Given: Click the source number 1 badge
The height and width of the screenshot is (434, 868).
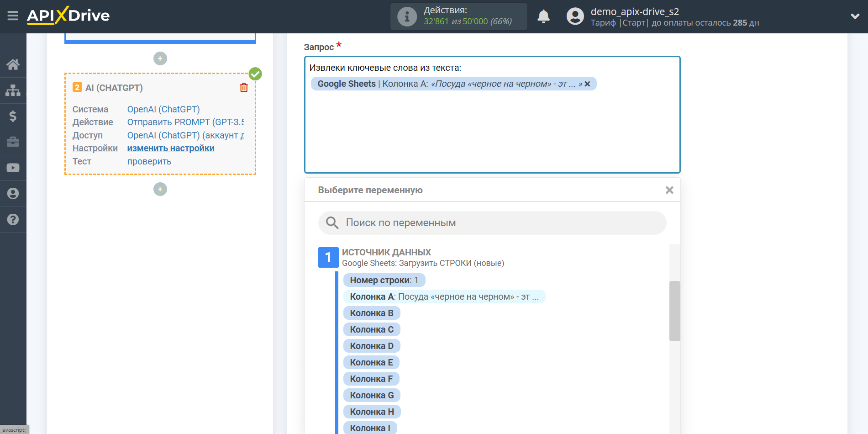Looking at the screenshot, I should point(328,257).
